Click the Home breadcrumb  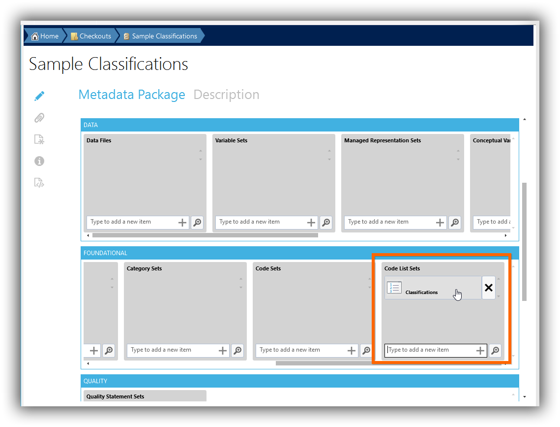45,36
